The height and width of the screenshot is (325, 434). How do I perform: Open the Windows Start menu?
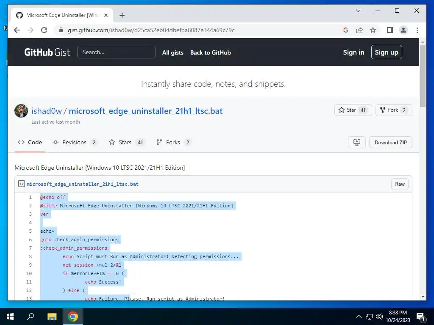10,317
